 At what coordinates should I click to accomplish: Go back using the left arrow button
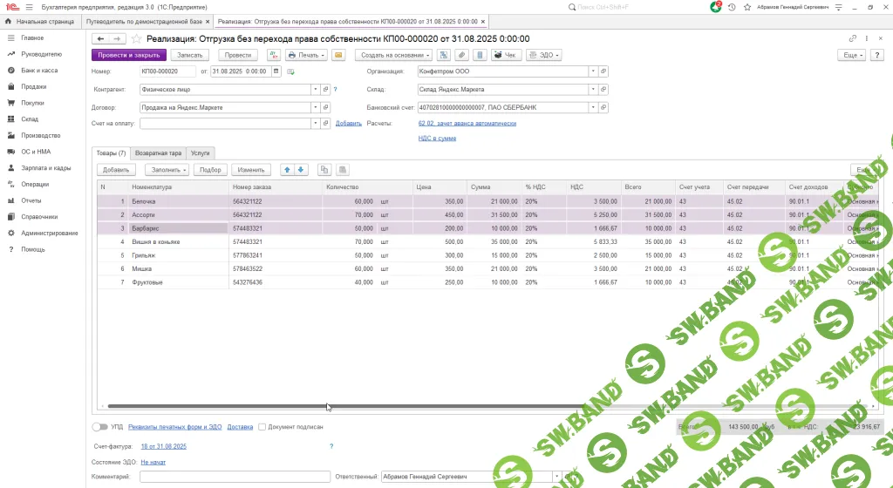coord(100,39)
